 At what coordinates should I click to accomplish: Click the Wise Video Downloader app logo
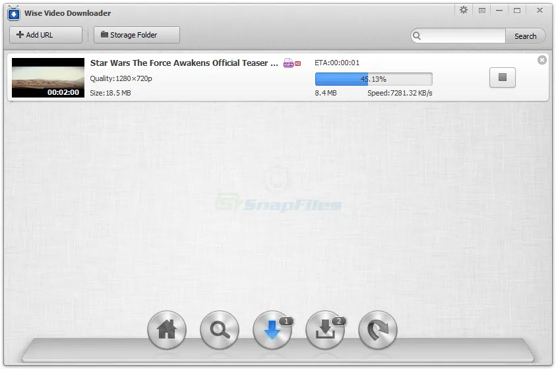13,13
